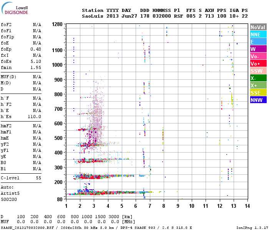Click the foF2 parameter label
The image size is (269, 230).
coord(6,25)
